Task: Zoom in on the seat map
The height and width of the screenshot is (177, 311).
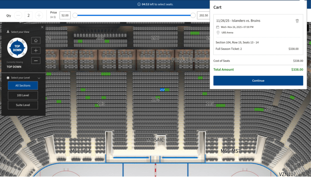Action: click(36, 51)
